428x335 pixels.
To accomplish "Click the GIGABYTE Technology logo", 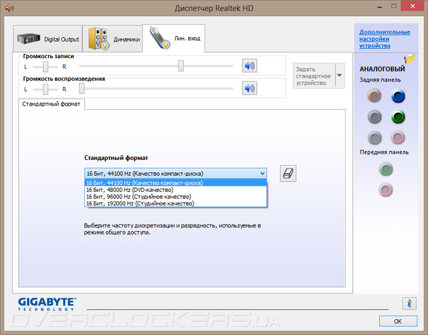I will 47,304.
